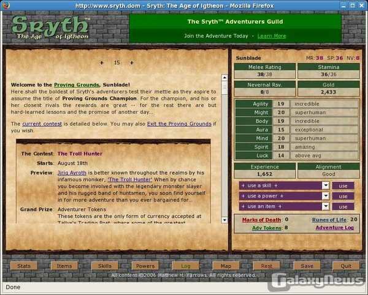The width and height of the screenshot is (368, 295).
Task: Click use button beside power dropdown
Action: [343, 196]
